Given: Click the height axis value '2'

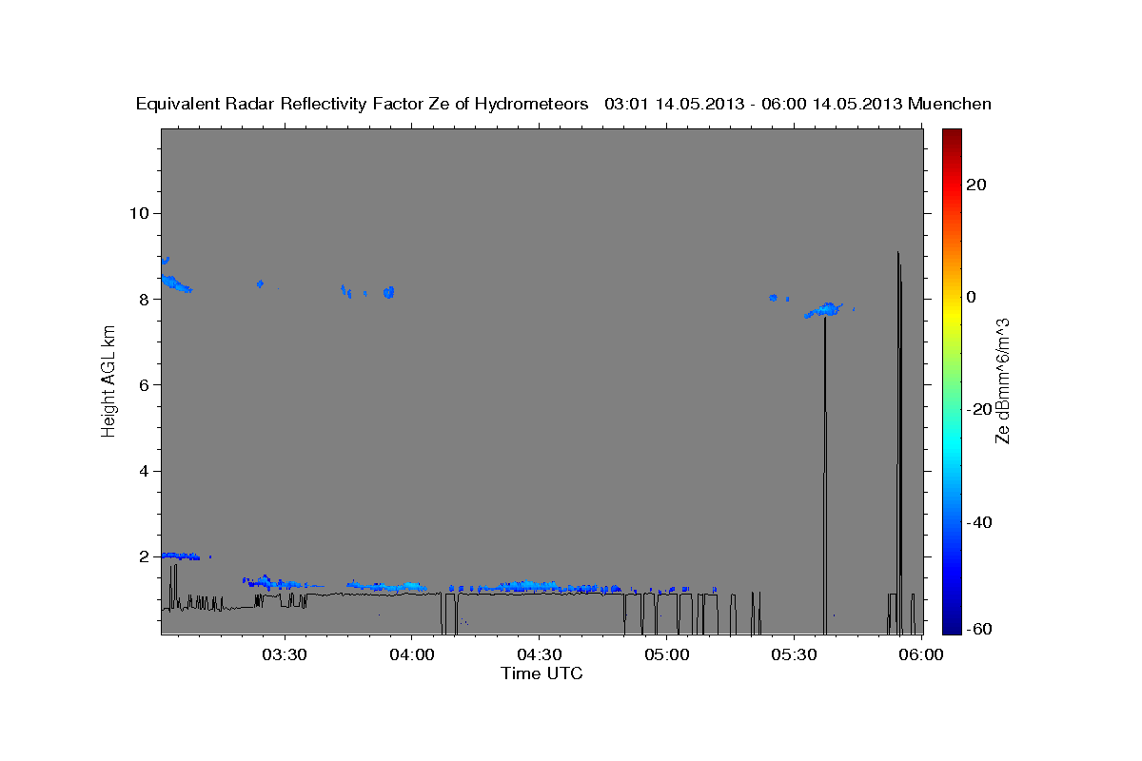Looking at the screenshot, I should [x=146, y=556].
